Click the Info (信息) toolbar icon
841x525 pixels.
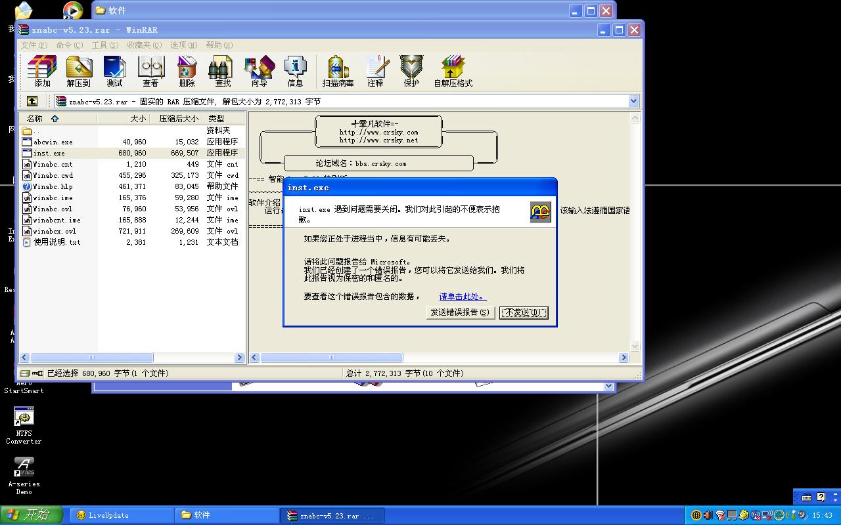point(295,71)
